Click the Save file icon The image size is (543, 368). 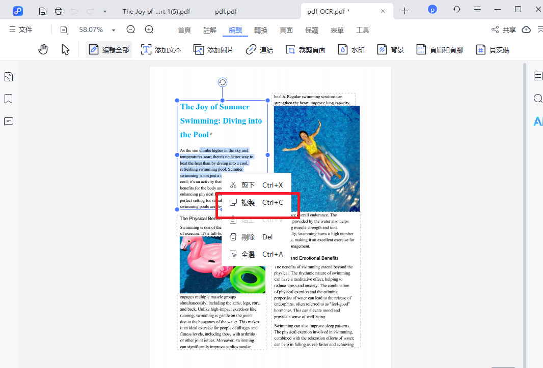(x=43, y=11)
